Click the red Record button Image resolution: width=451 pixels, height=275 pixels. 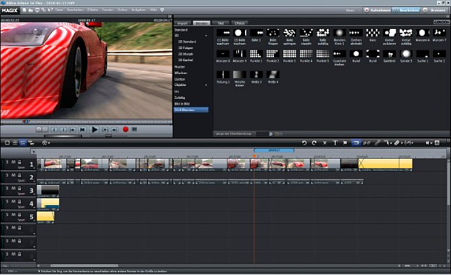125,130
